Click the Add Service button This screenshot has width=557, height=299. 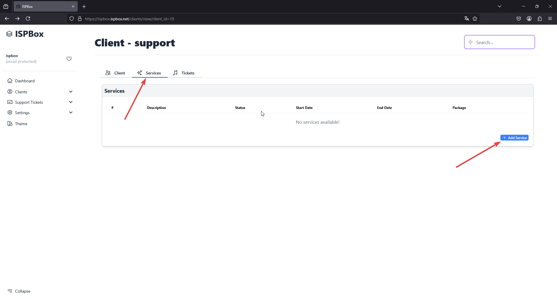click(x=514, y=138)
